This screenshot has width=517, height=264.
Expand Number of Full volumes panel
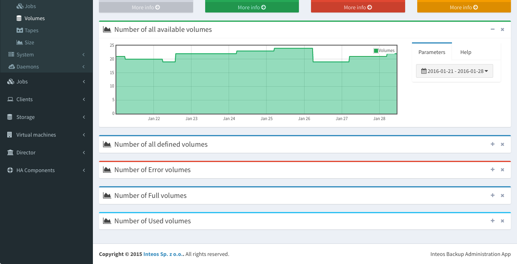coord(492,195)
